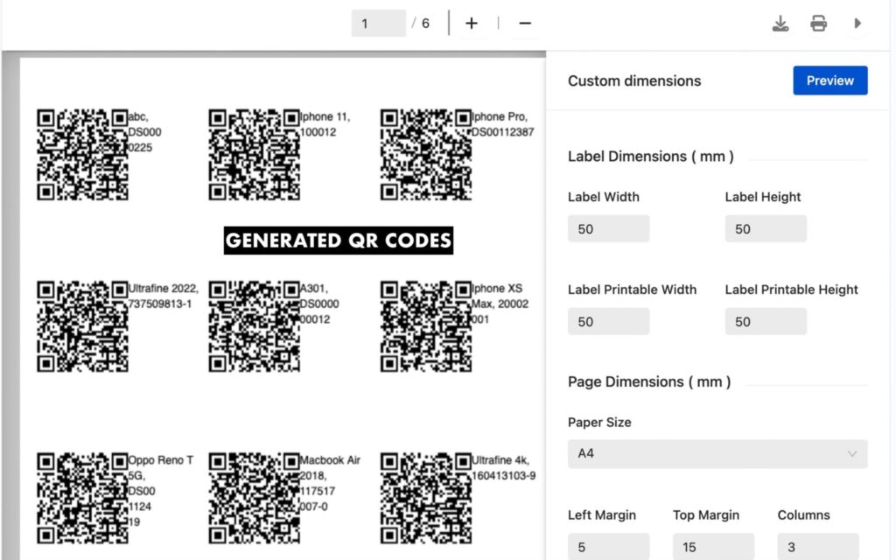The width and height of the screenshot is (896, 560).
Task: Click the Label Printable Height field
Action: (765, 322)
